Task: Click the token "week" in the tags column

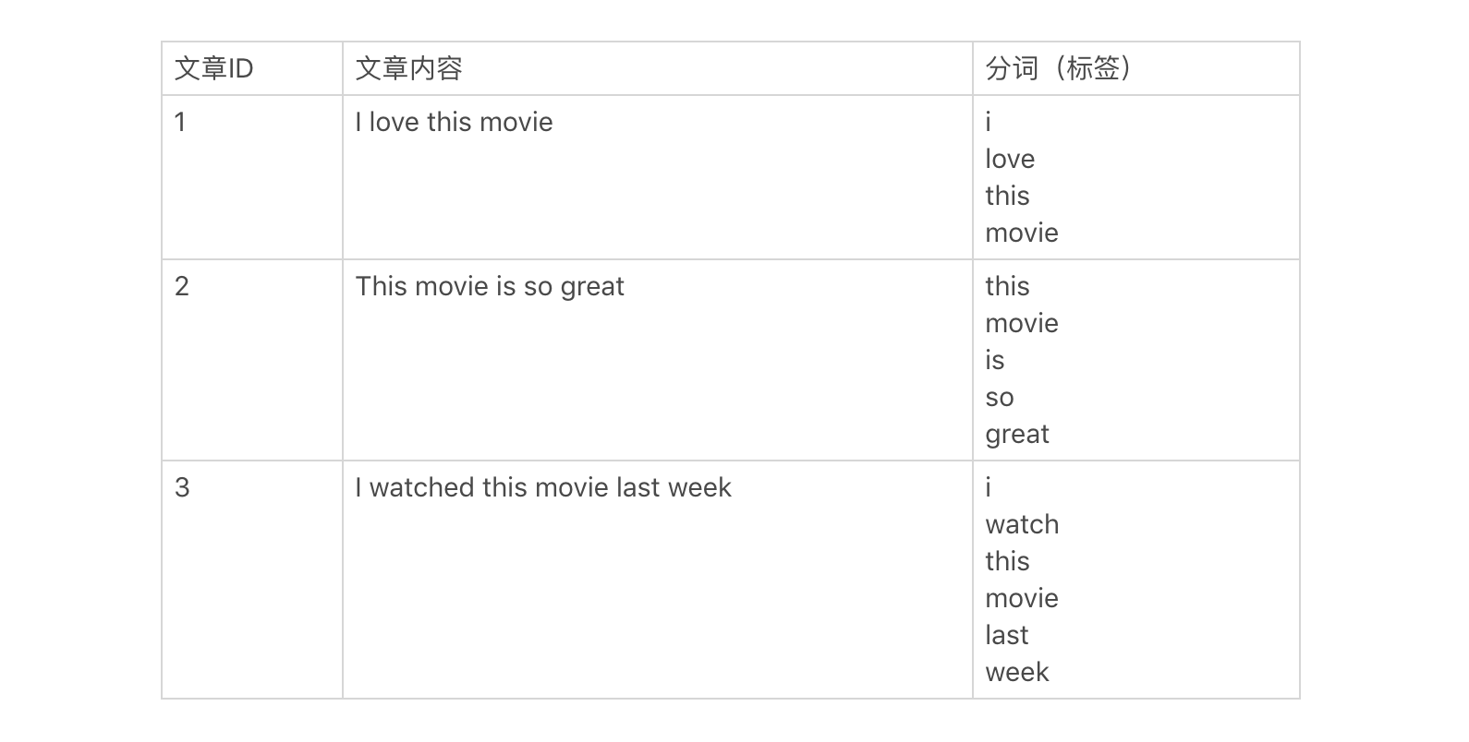Action: point(1017,672)
